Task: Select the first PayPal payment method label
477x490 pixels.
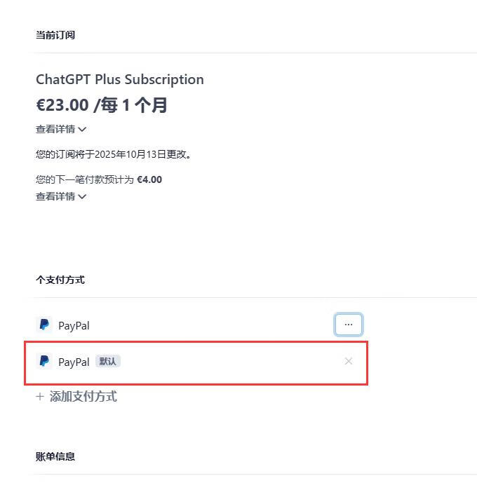Action: (x=74, y=325)
